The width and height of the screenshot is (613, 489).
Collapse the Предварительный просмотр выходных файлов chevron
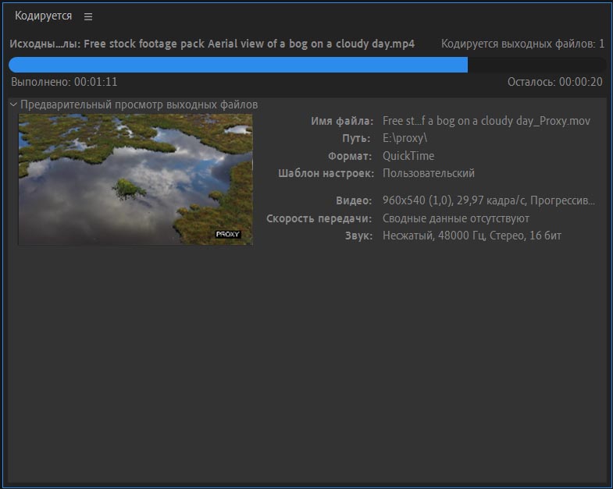[13, 105]
